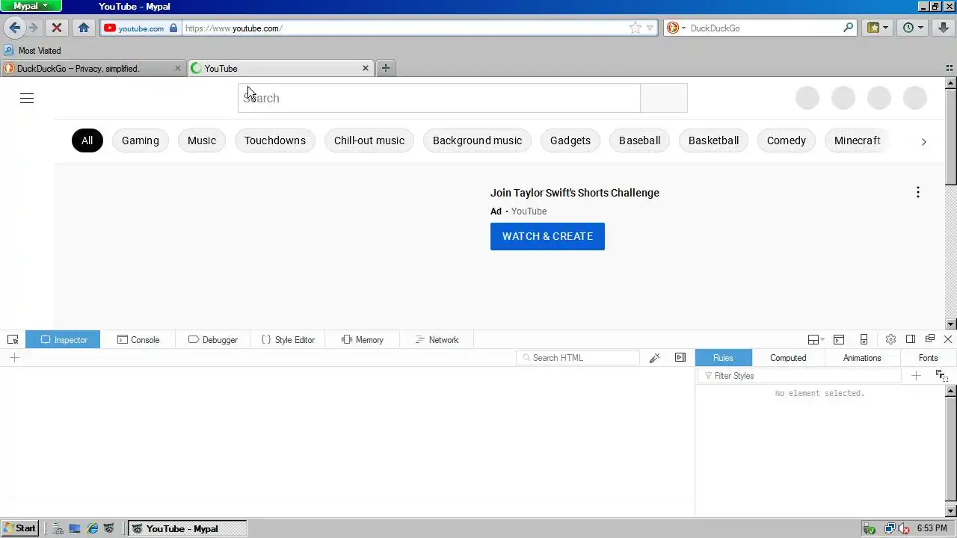This screenshot has height=538, width=957.
Task: Click the YouTube search field
Action: 439,98
